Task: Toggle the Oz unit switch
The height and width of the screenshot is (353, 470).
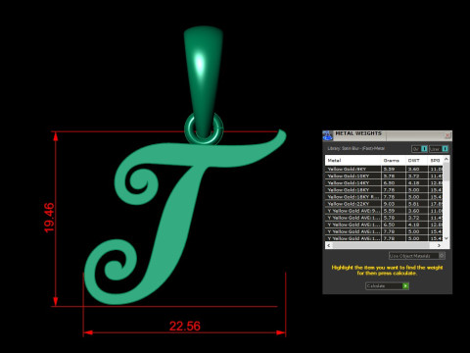Action: (x=419, y=149)
